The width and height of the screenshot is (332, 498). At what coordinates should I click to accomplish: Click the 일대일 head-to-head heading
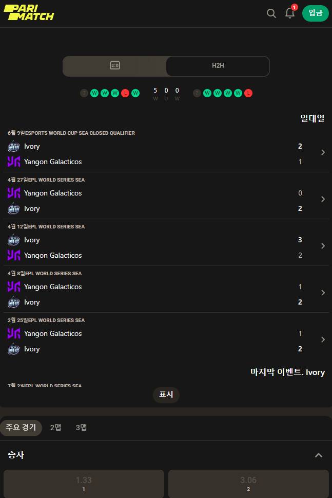[313, 118]
